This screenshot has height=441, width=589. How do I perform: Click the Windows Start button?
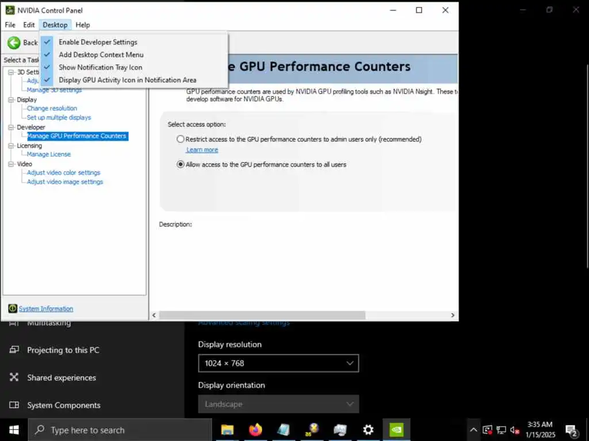[x=14, y=430]
